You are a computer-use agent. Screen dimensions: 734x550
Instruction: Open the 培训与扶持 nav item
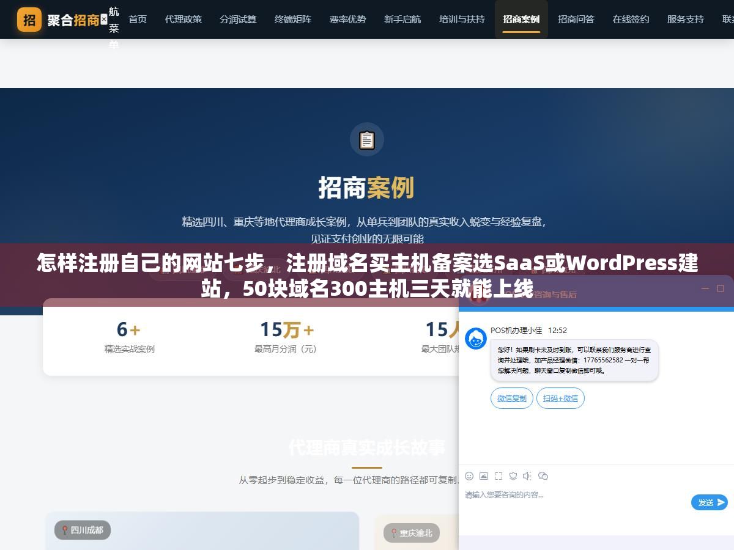click(x=462, y=20)
